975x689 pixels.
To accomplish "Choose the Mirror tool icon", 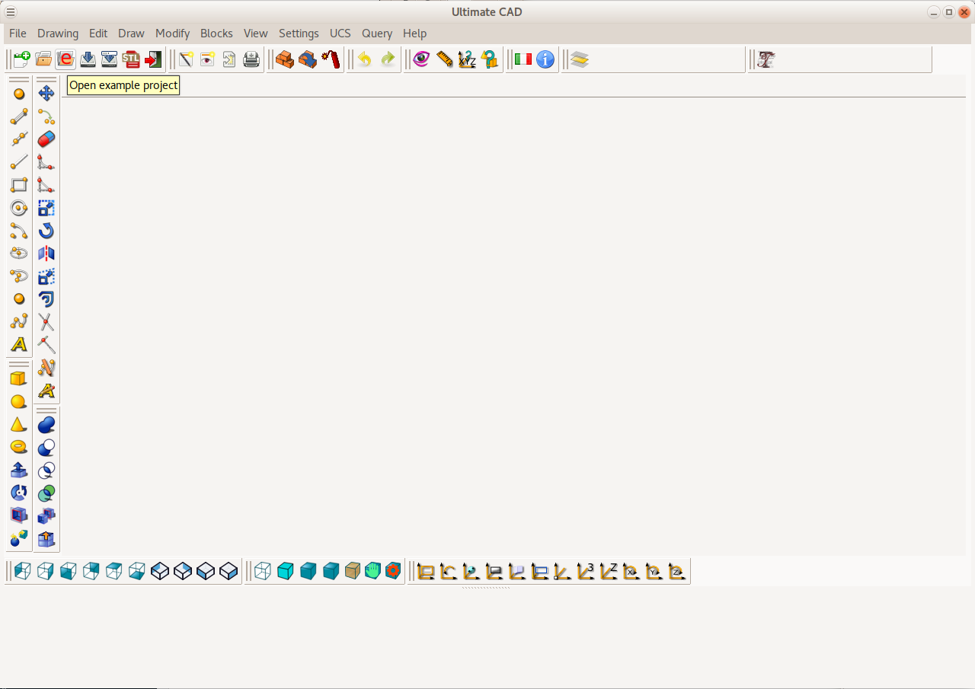I will pyautogui.click(x=46, y=254).
